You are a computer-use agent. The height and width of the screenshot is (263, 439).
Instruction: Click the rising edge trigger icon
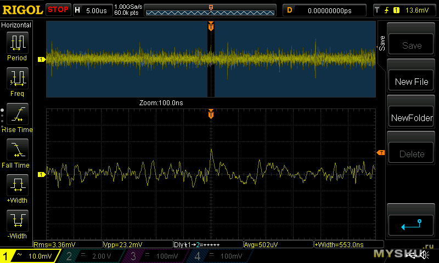pyautogui.click(x=386, y=10)
